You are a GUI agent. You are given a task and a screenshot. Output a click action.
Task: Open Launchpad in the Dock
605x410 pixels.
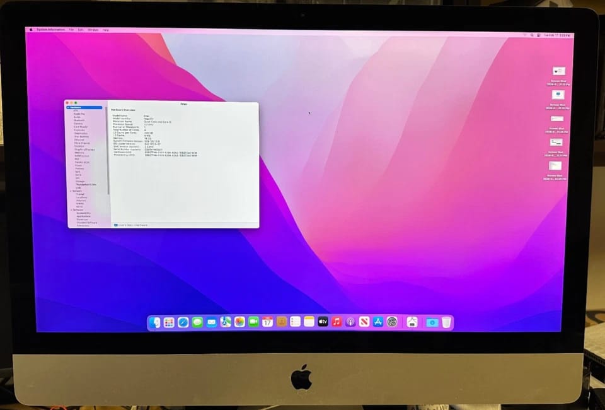click(x=169, y=322)
